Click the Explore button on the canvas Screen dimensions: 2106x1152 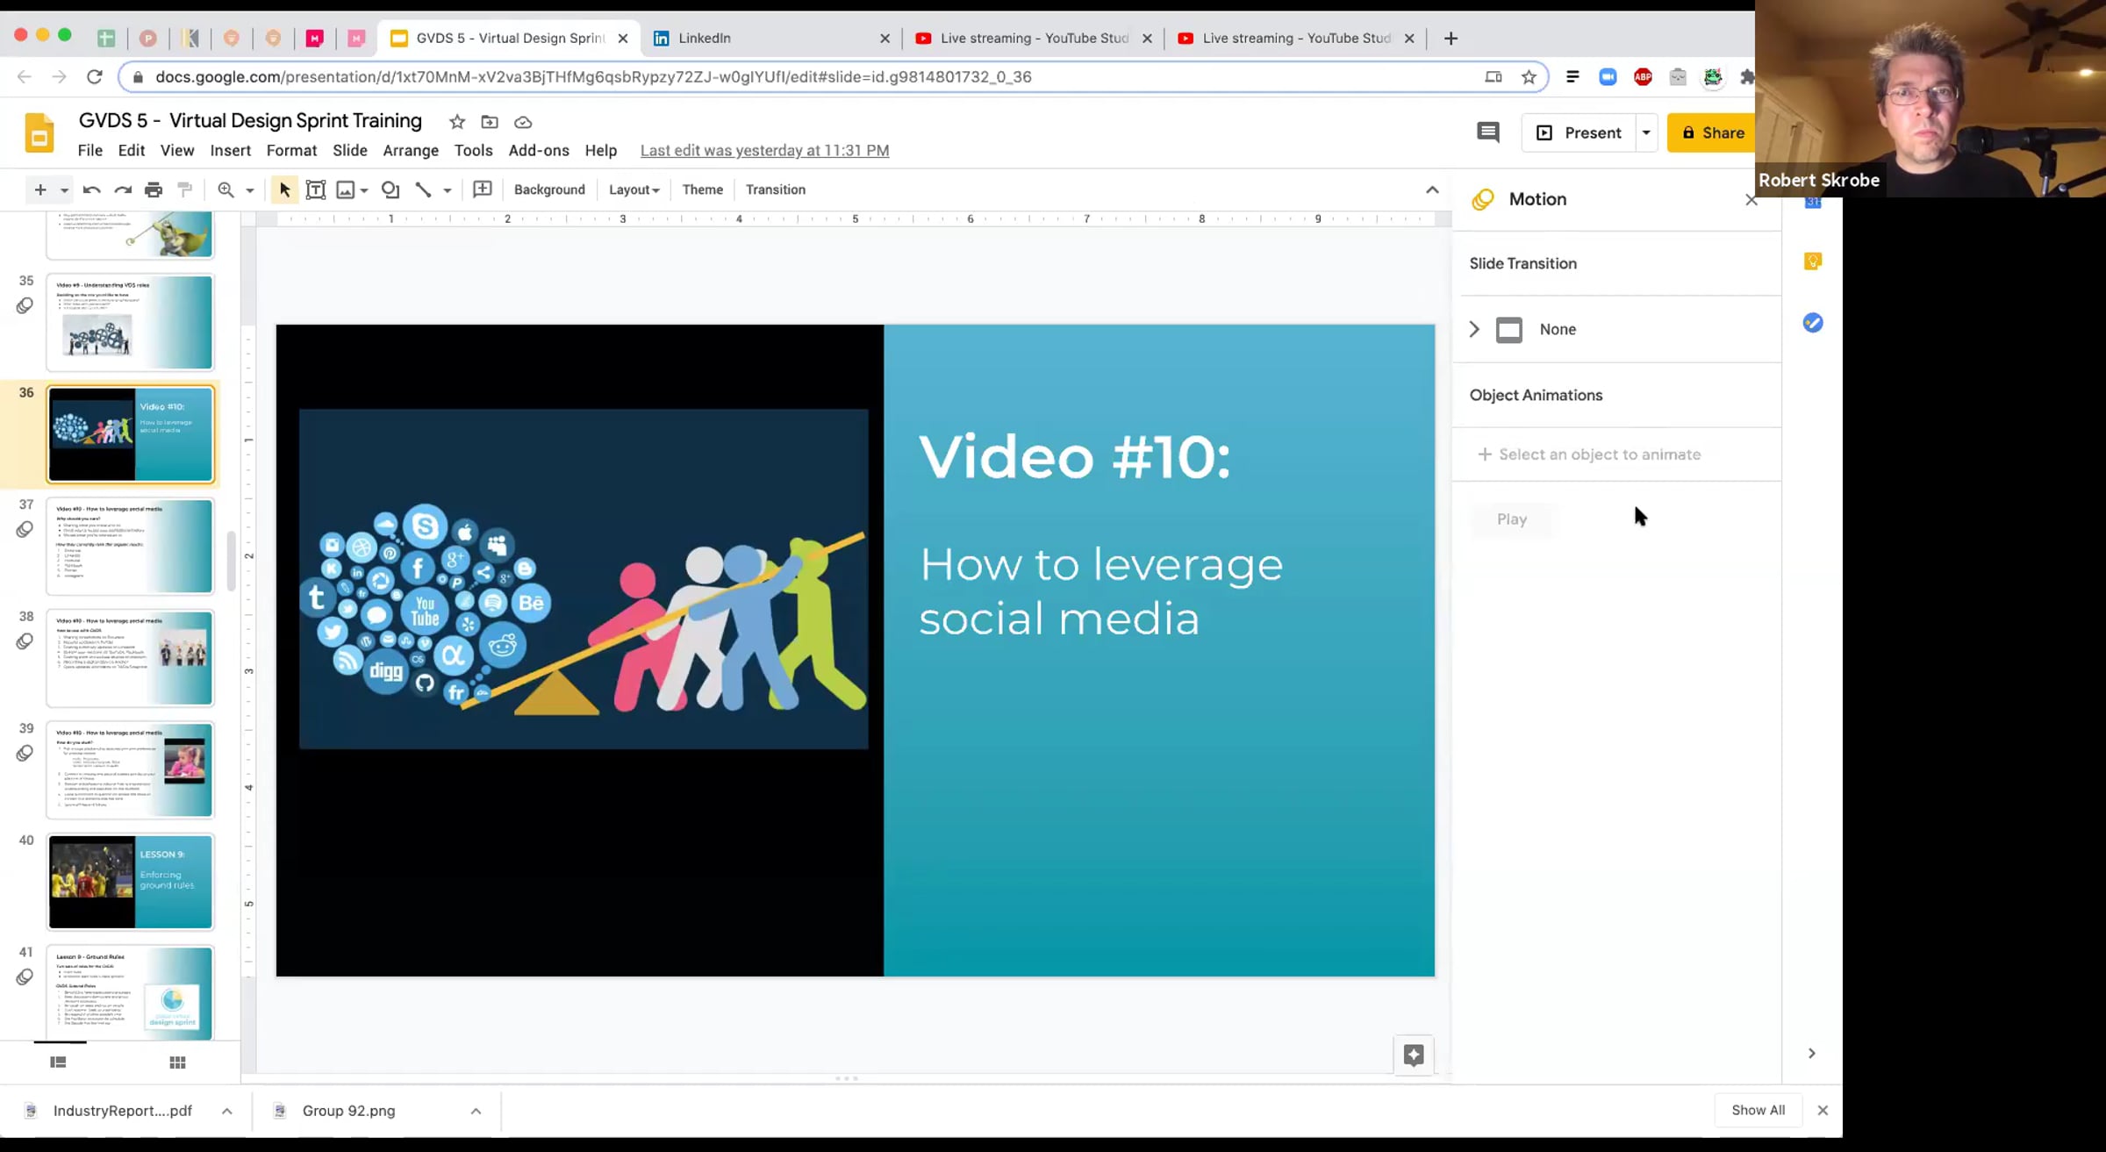(x=1414, y=1055)
